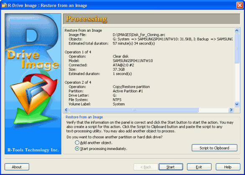Image resolution: width=245 pixels, height=175 pixels.
Task: Click the R-Tools Technology Inc. label
Action: click(33, 150)
